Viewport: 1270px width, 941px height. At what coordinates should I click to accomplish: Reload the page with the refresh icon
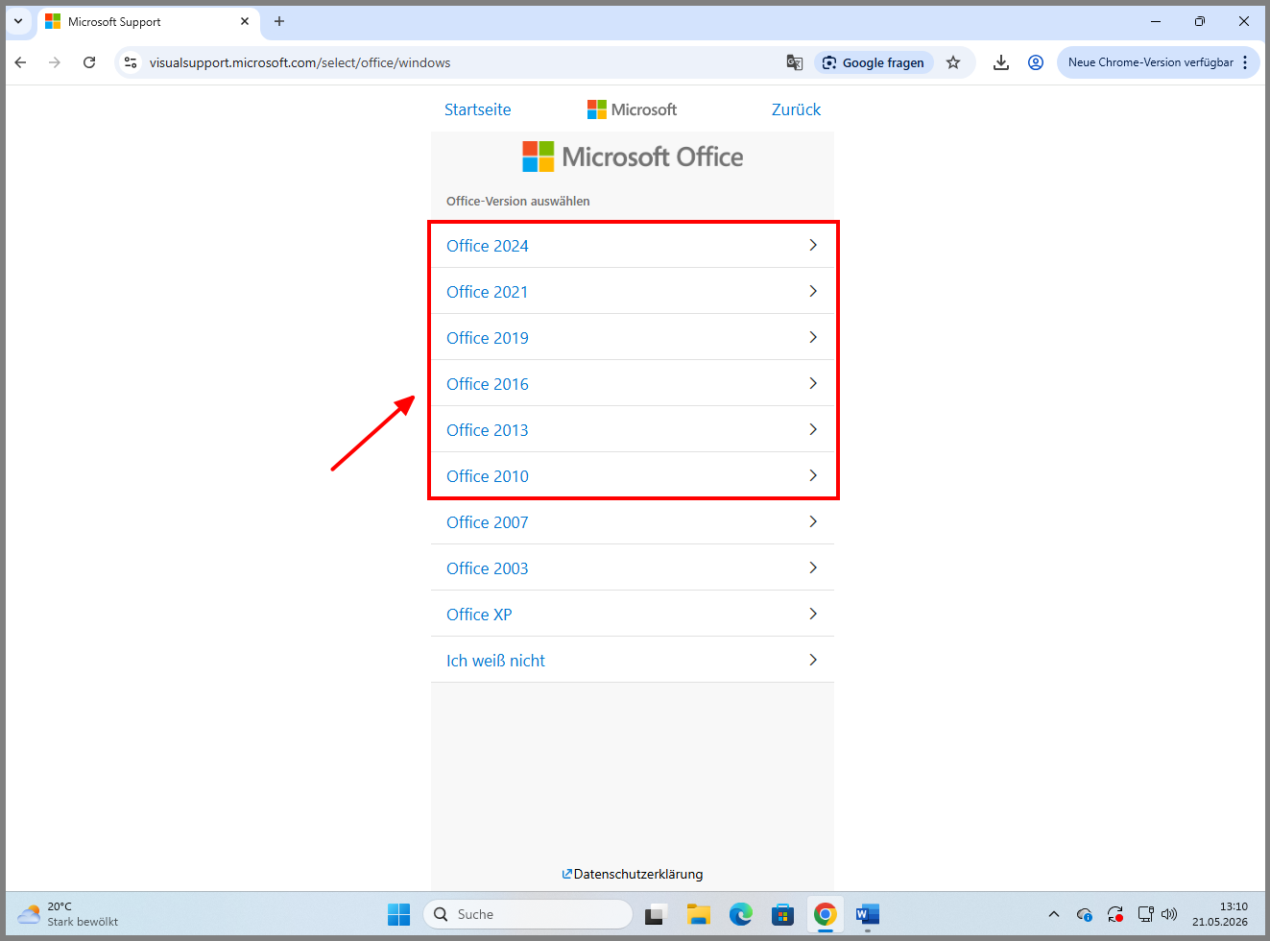89,62
